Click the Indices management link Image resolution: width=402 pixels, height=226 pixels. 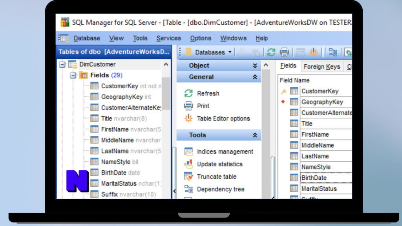pos(225,151)
